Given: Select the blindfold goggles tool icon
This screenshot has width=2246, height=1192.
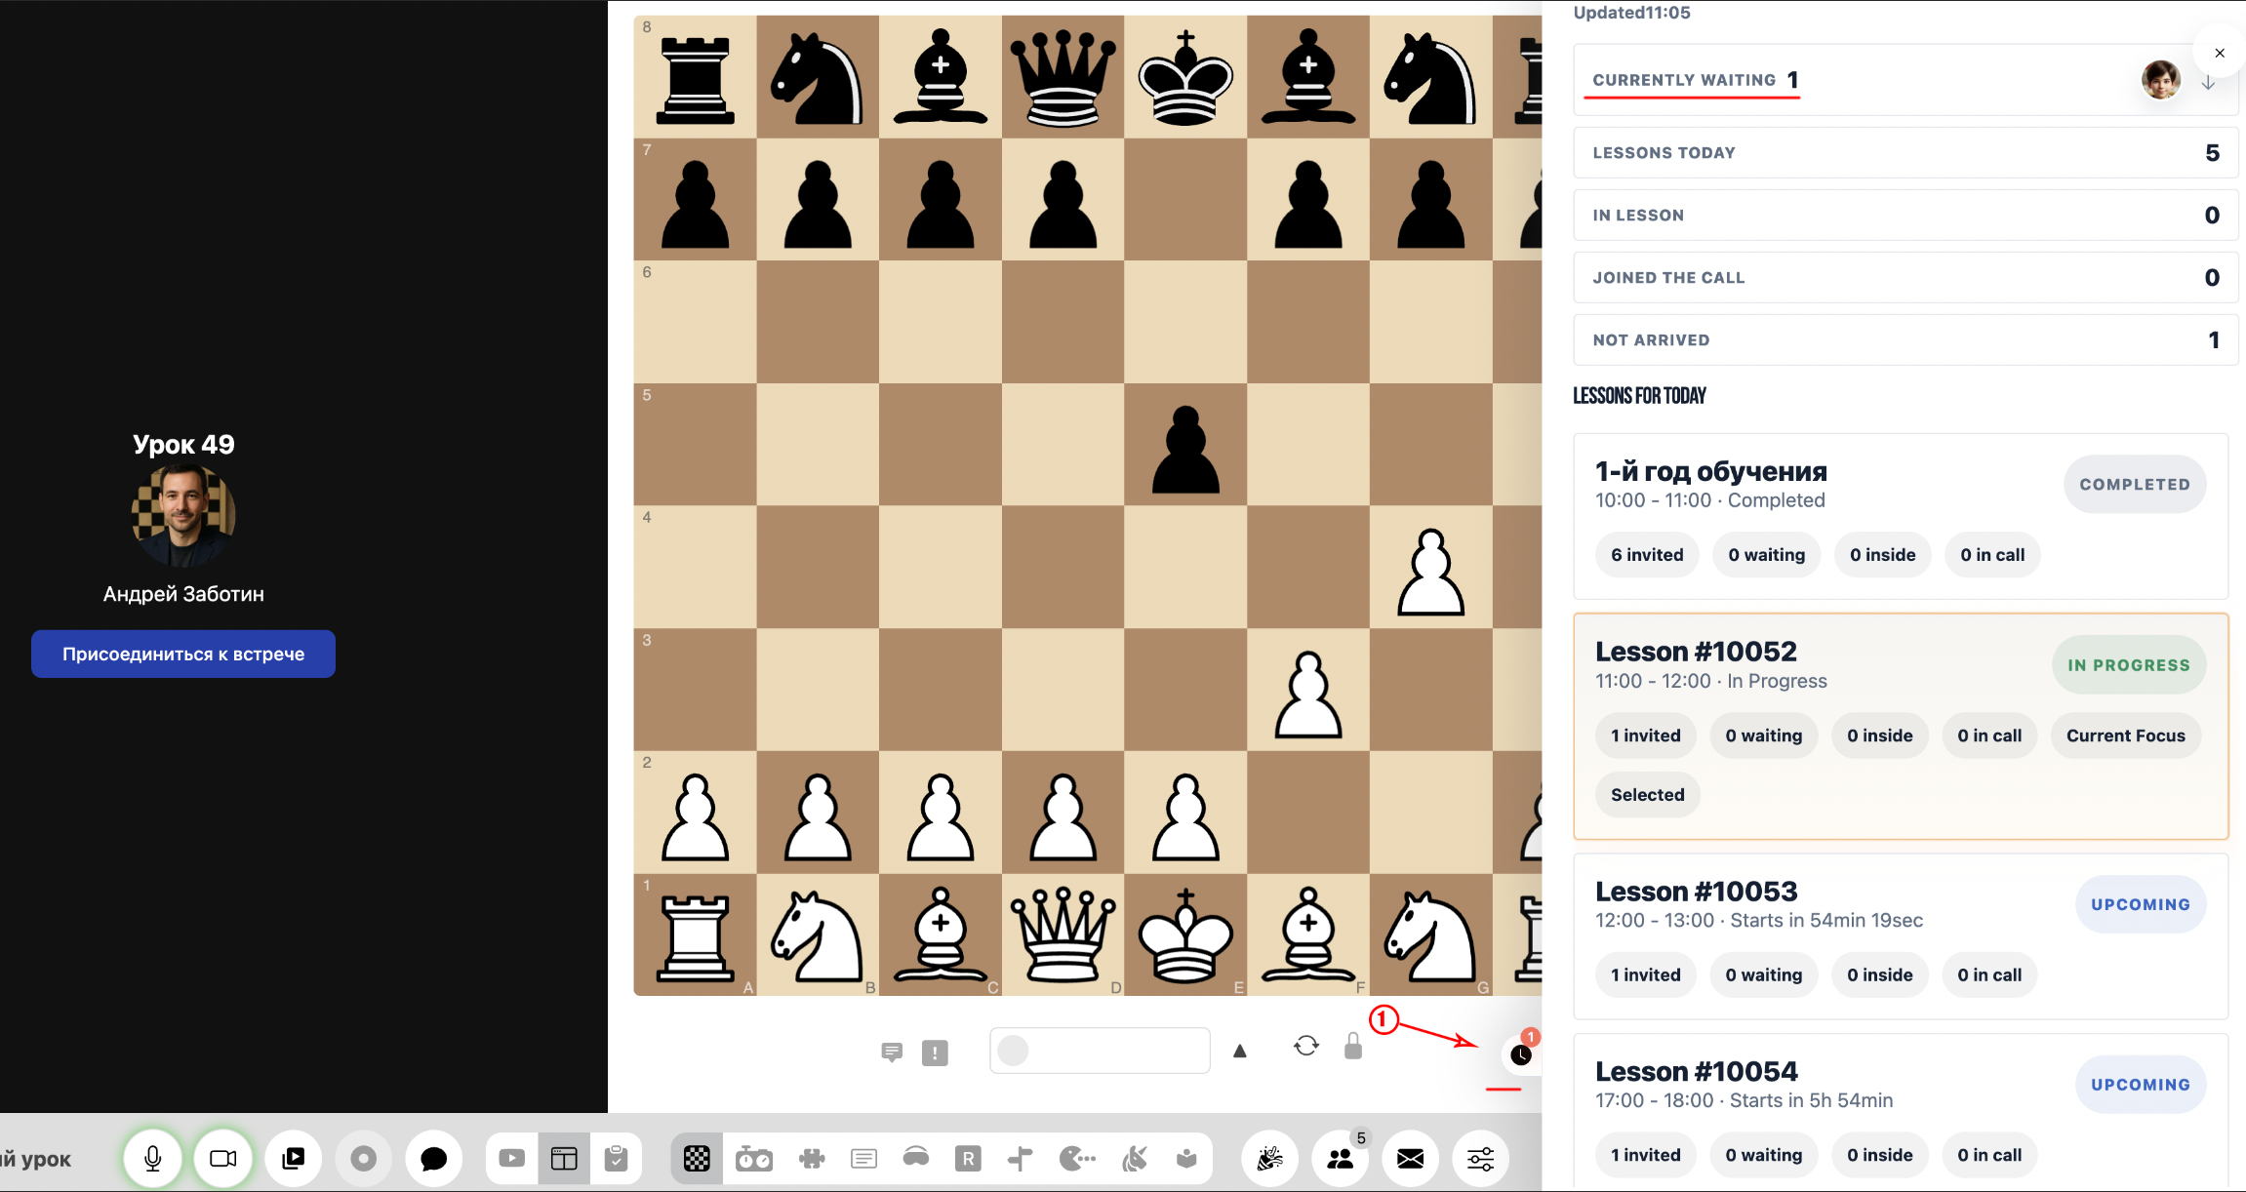Looking at the screenshot, I should pyautogui.click(x=916, y=1157).
